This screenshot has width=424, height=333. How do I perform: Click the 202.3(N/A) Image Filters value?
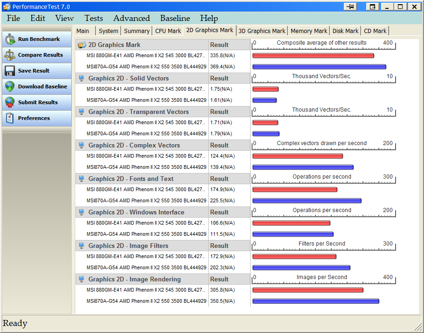coord(222,267)
